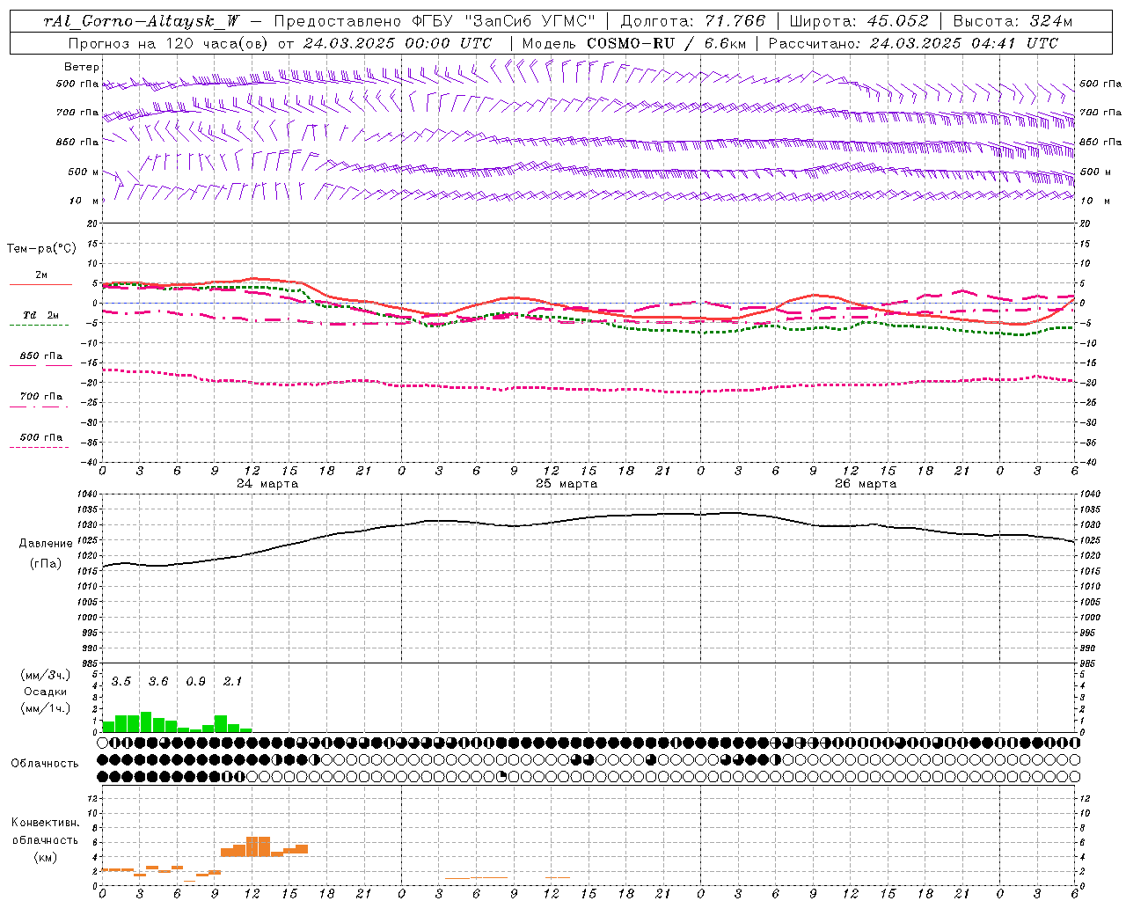Screen dimensions: 1126x901
Task: Click the (мм/3ч.) precipitation unit label
Action: point(46,676)
